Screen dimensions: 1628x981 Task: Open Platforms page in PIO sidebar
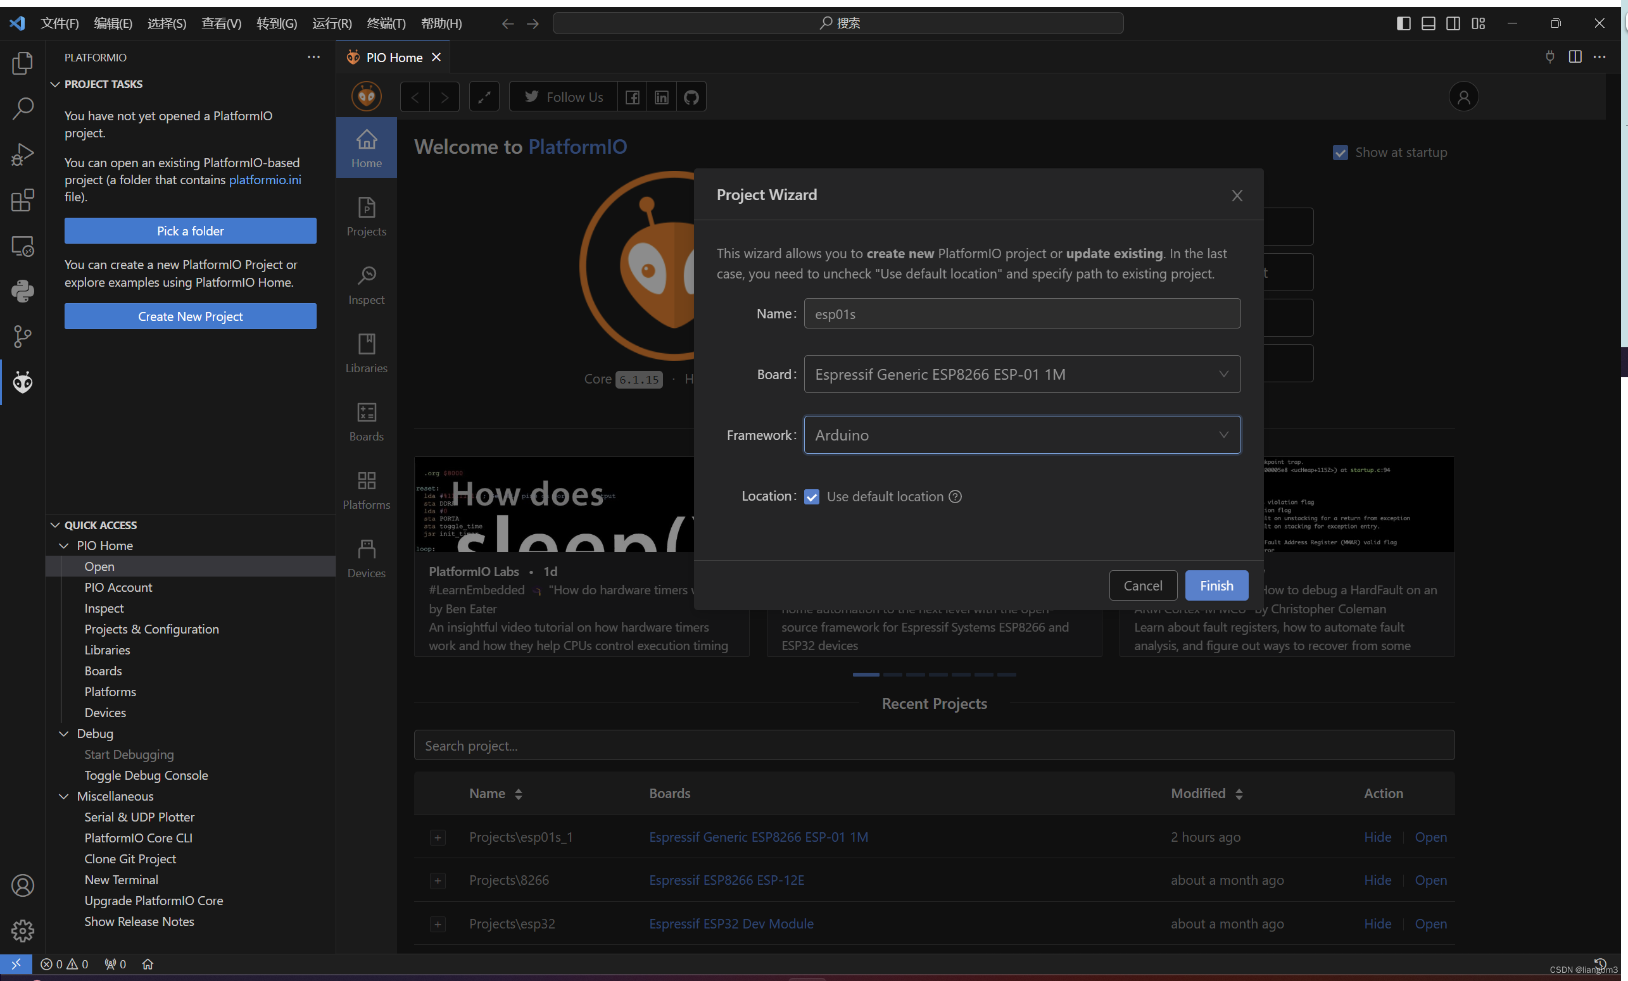[x=366, y=490]
